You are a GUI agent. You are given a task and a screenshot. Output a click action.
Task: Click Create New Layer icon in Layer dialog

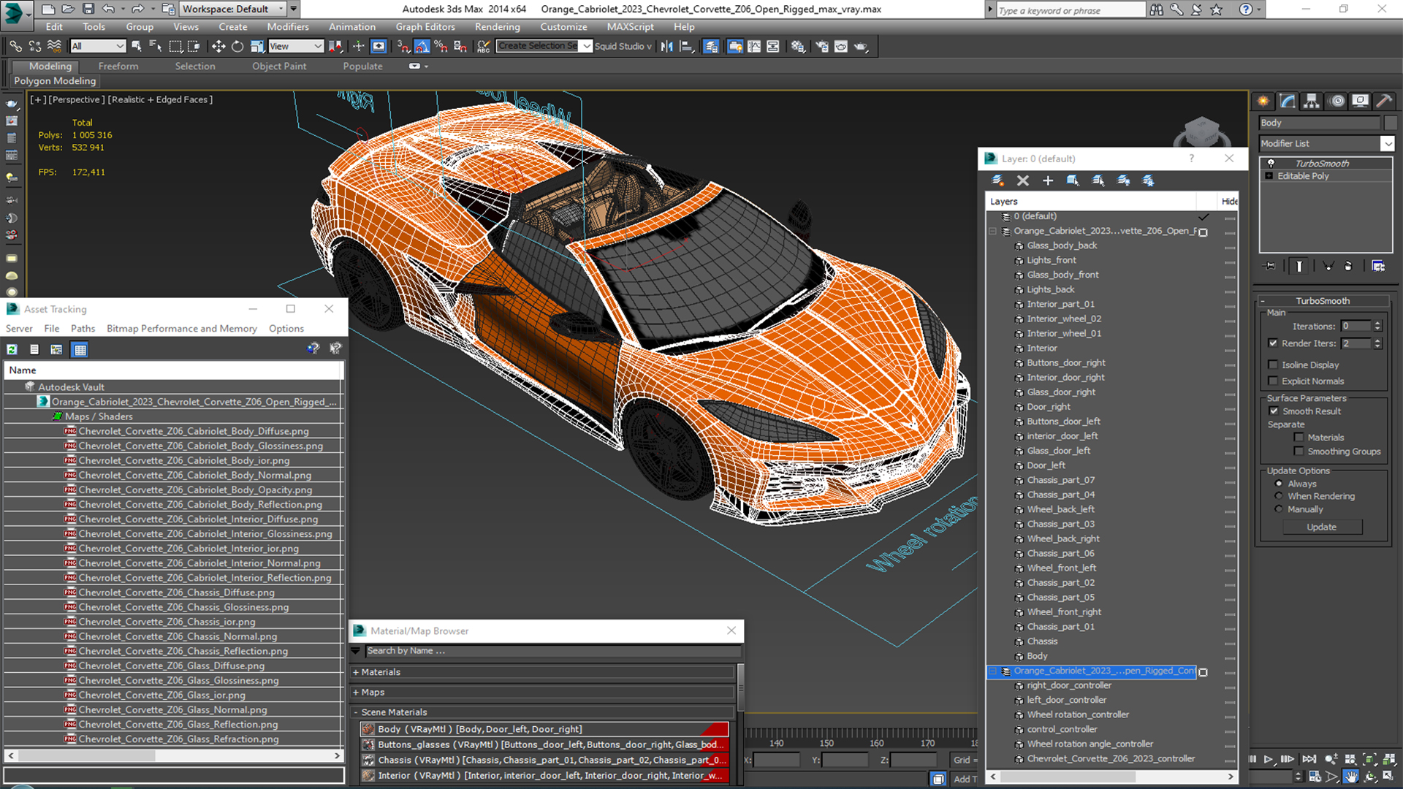(997, 180)
